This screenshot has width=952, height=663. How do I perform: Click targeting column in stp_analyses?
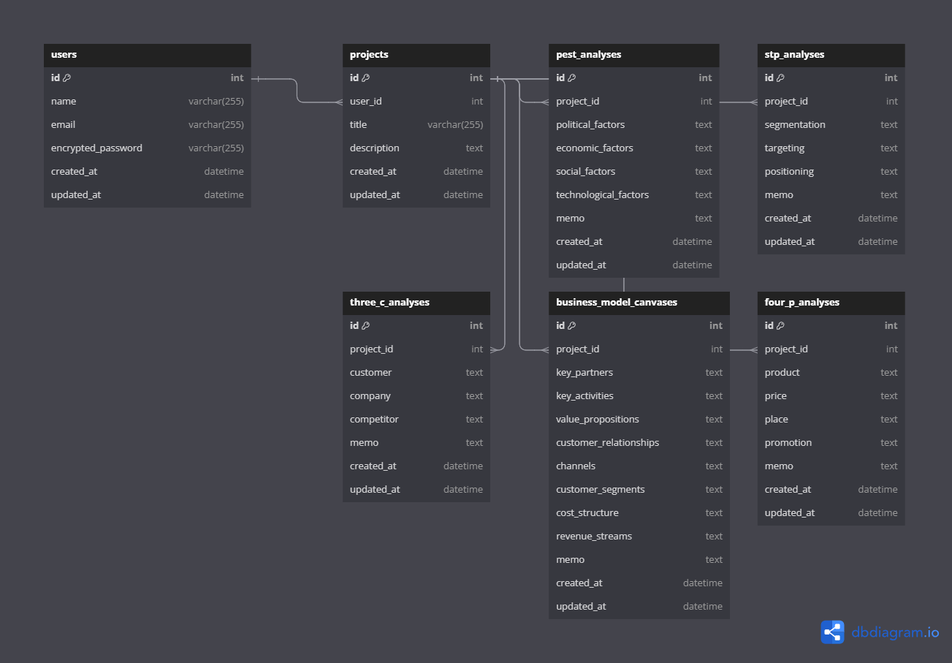pos(831,148)
